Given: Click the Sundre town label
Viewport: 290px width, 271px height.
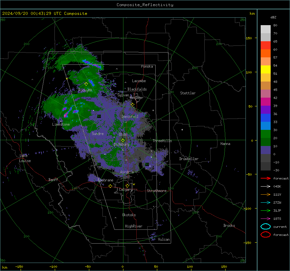Looking at the screenshot, I should pos(98,133).
